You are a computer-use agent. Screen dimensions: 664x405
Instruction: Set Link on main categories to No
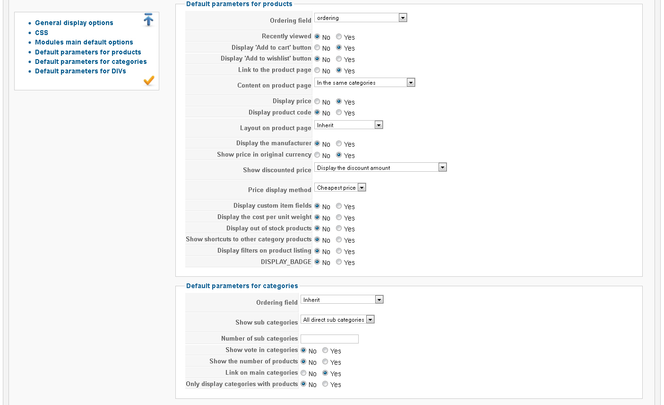pyautogui.click(x=303, y=373)
